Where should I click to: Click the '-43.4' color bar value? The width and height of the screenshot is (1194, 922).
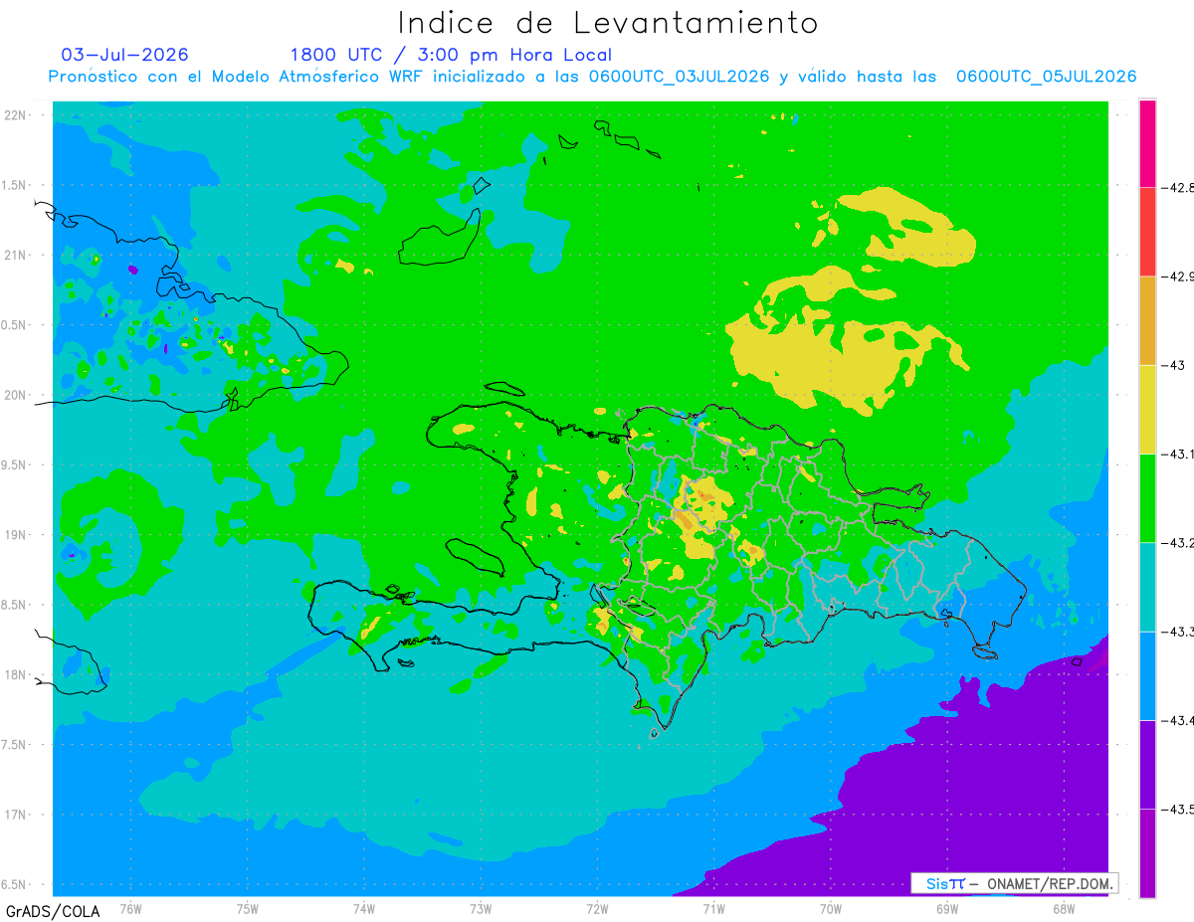point(1178,720)
